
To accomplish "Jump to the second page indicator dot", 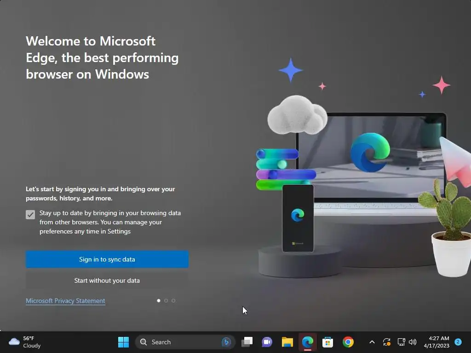I will click(166, 301).
